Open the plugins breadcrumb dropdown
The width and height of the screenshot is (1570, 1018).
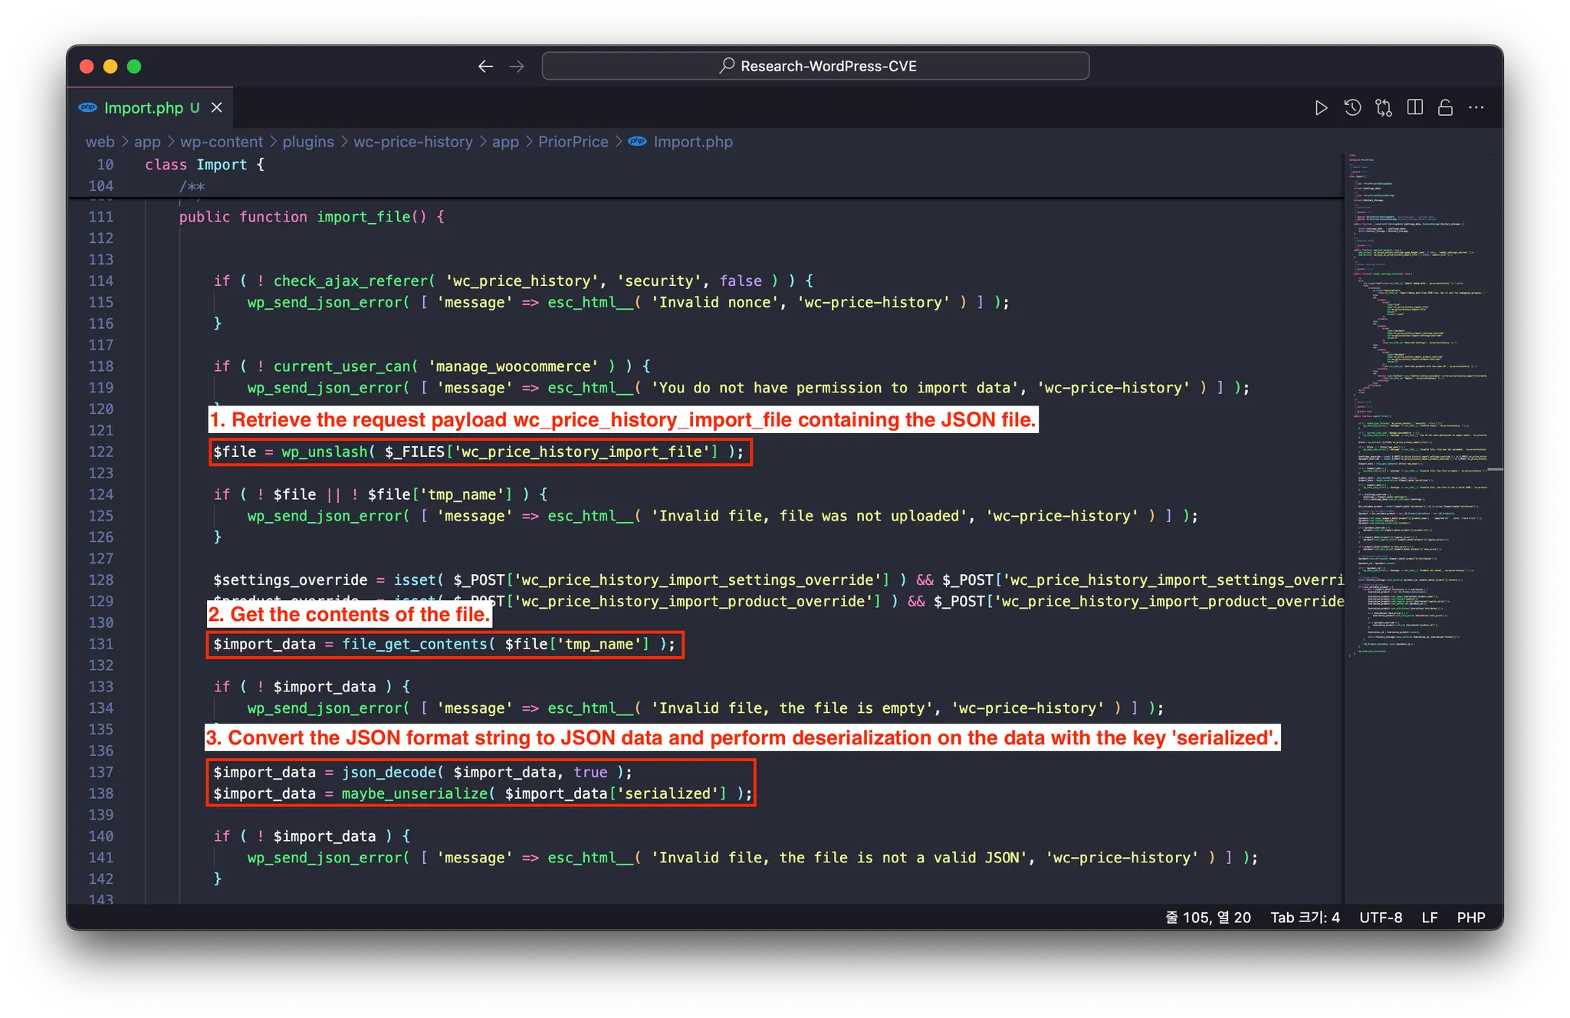pos(308,142)
